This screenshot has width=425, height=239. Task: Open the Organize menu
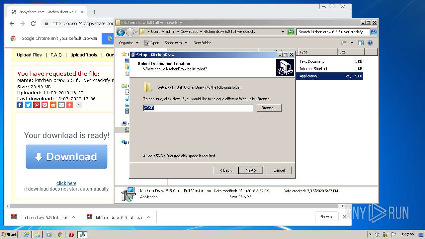pyautogui.click(x=128, y=43)
